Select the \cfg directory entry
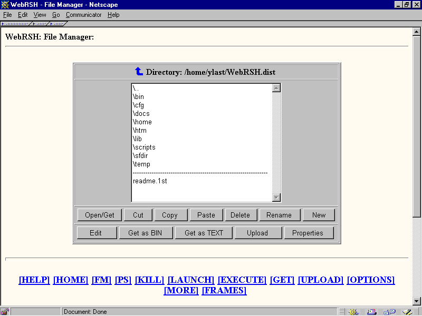Screen dimensions: 422x316 [202, 105]
